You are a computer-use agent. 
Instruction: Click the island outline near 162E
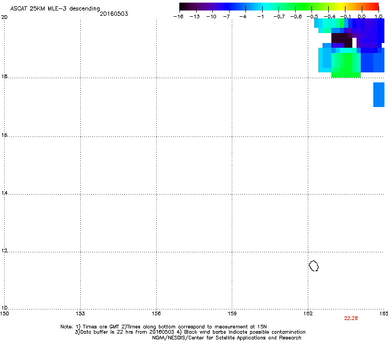(314, 265)
